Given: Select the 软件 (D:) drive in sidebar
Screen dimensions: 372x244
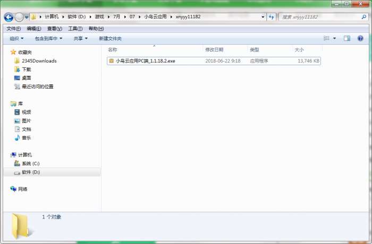Looking at the screenshot, I should click(x=31, y=172).
